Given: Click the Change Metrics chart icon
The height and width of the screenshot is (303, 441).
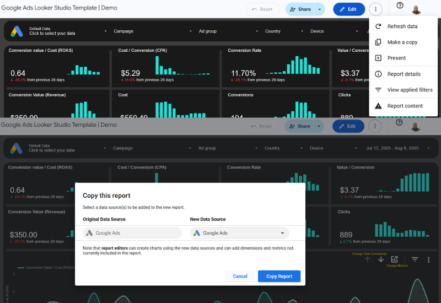Looking at the screenshot, I should [x=395, y=259].
